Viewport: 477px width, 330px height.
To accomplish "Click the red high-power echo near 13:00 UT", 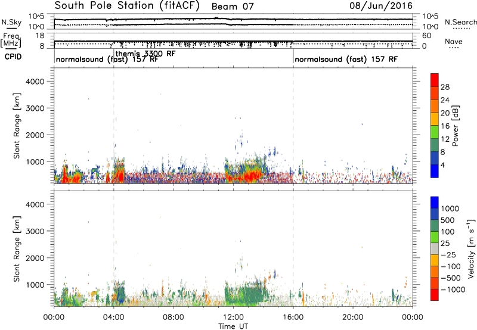I will pos(251,176).
